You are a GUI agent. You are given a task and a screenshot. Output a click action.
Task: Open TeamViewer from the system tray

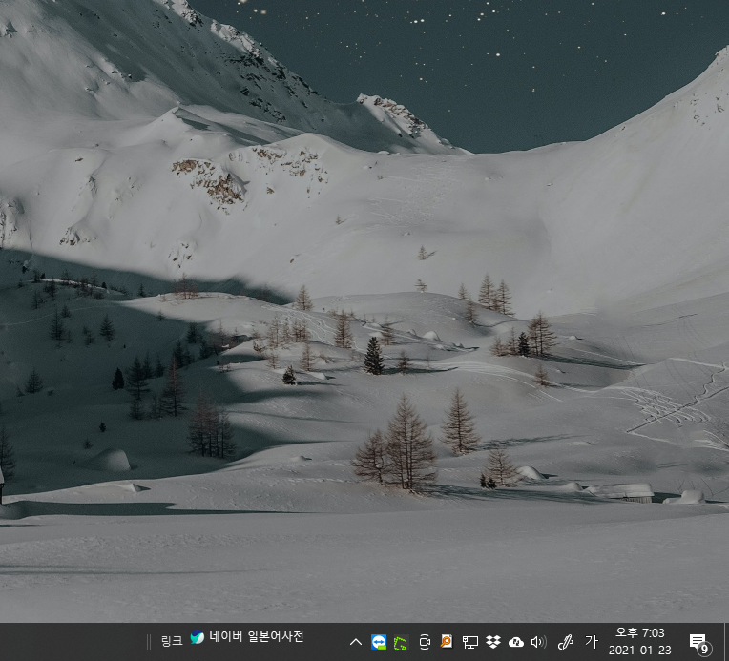click(379, 642)
